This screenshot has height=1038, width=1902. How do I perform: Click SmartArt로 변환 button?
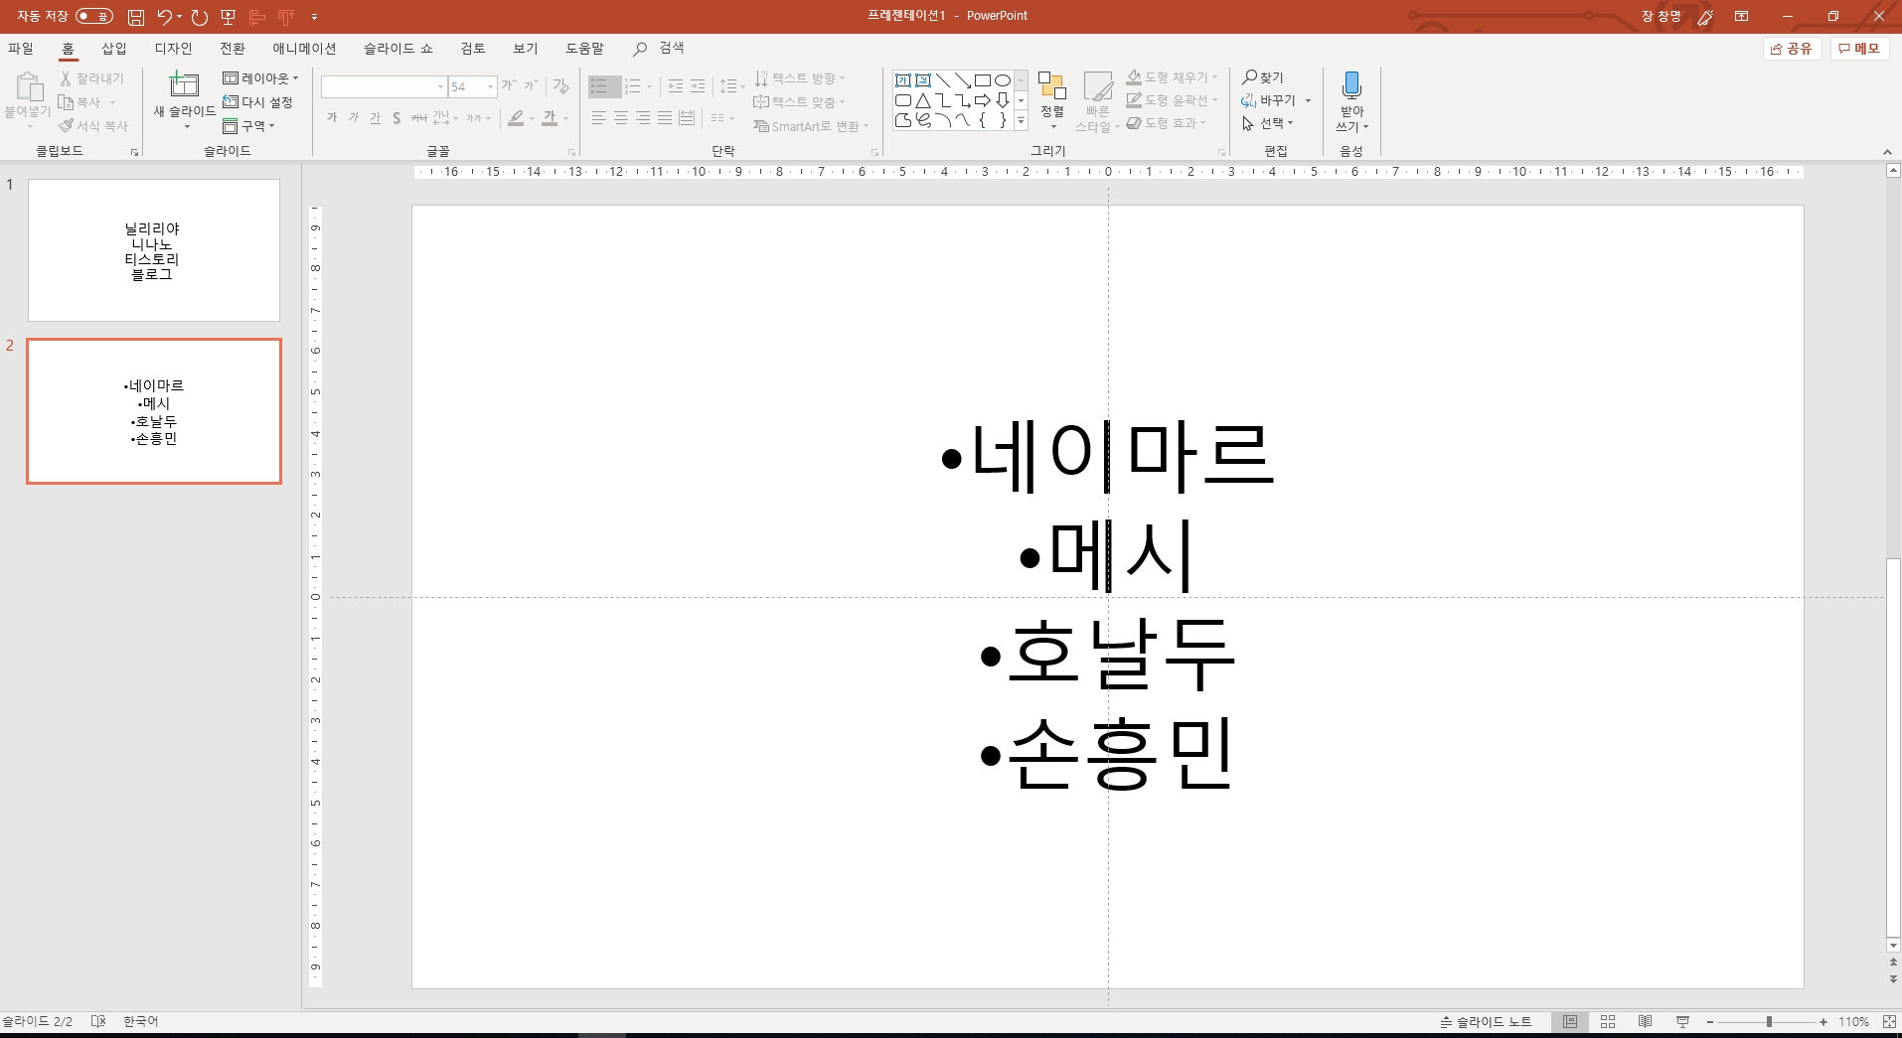tap(811, 126)
